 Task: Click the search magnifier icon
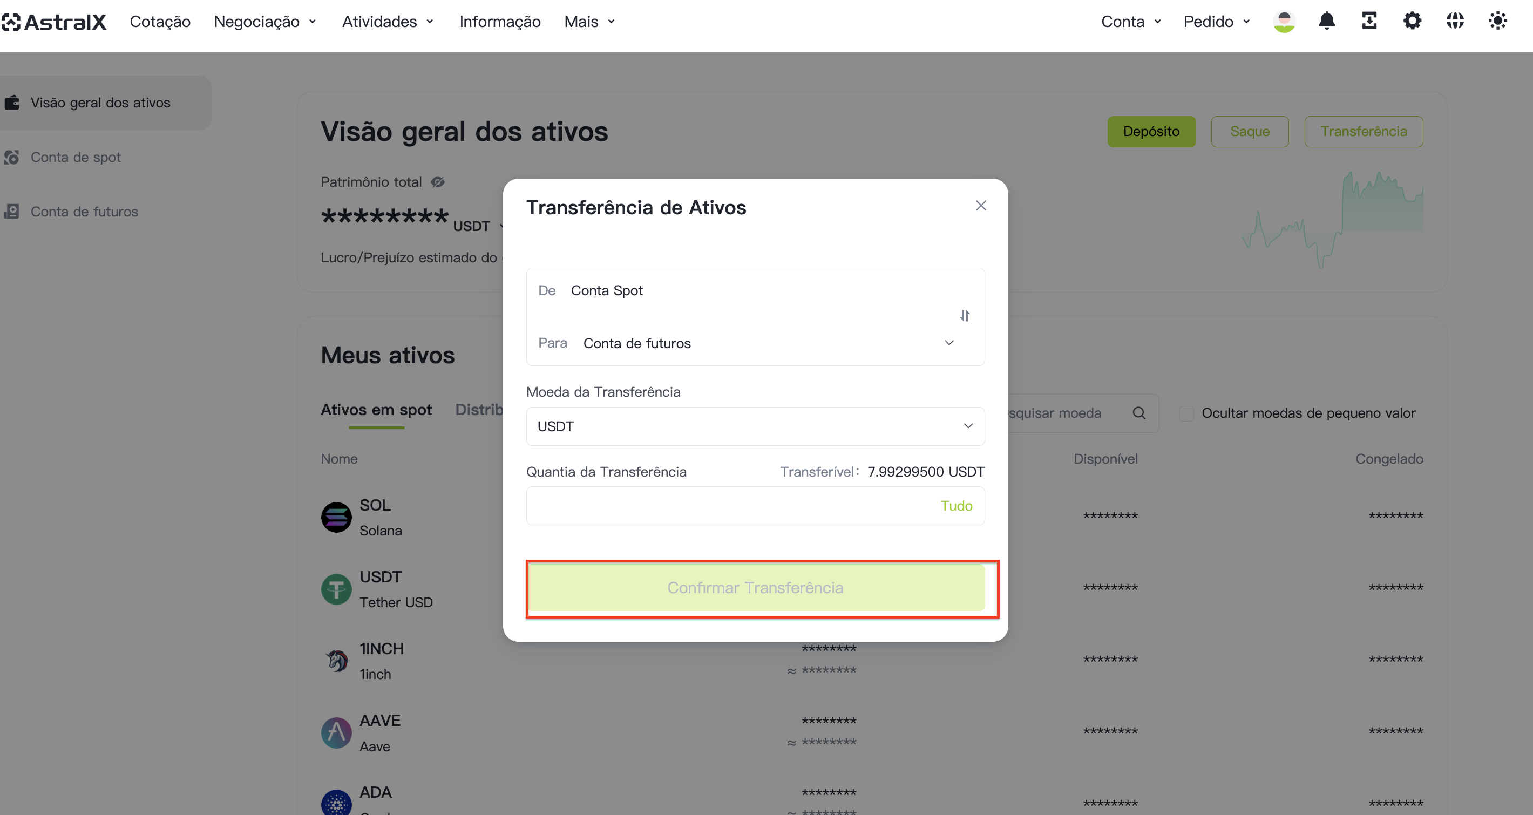[x=1139, y=413]
